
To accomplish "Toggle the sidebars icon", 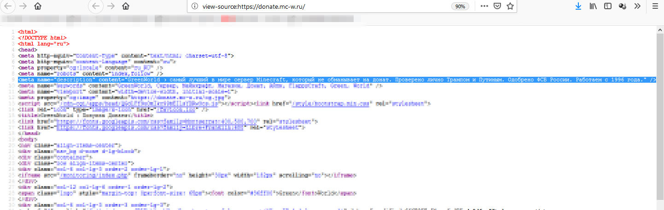I will tap(608, 6).
